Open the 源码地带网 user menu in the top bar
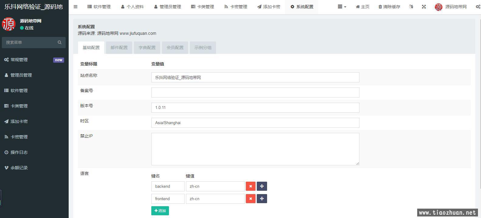The height and width of the screenshot is (218, 481). pos(451,7)
